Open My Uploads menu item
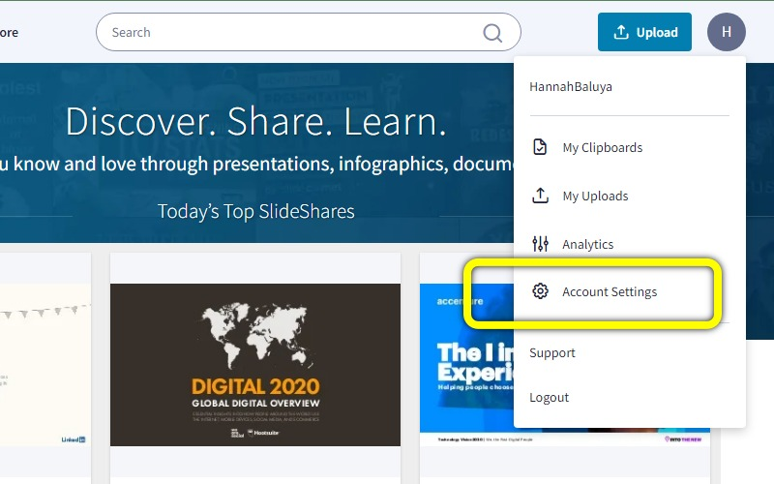 coord(595,196)
